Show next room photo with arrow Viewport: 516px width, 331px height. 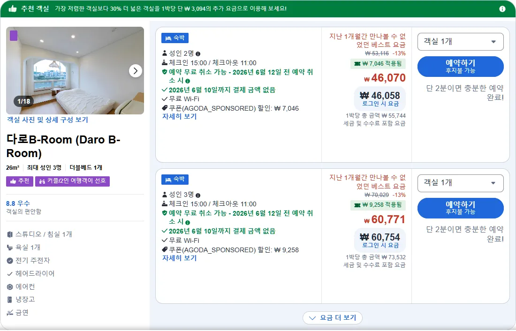(x=135, y=71)
